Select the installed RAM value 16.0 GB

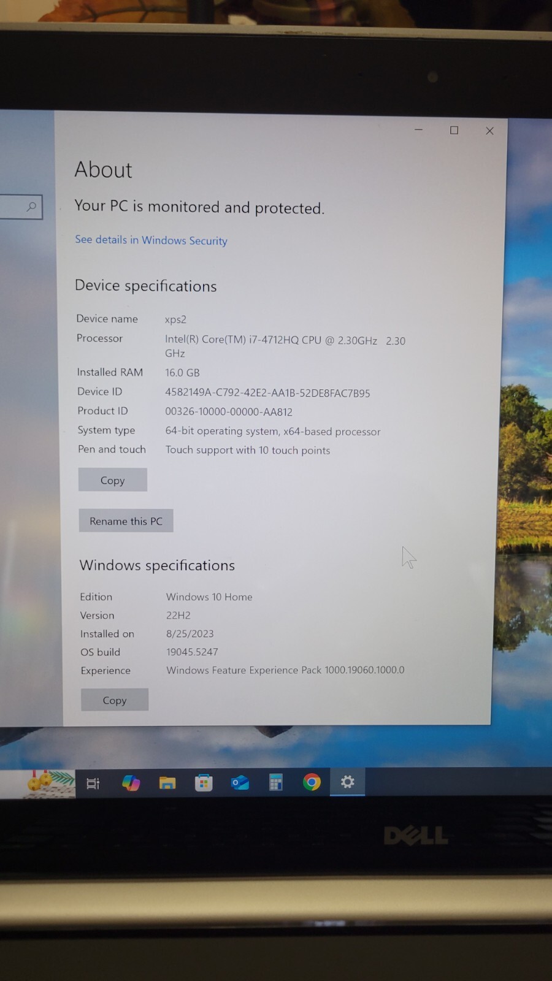tap(182, 373)
